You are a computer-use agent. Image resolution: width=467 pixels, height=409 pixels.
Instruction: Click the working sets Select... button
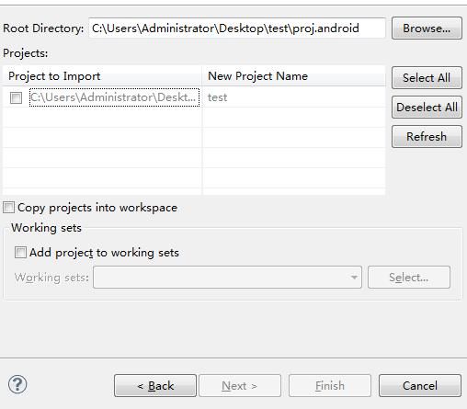click(x=409, y=278)
